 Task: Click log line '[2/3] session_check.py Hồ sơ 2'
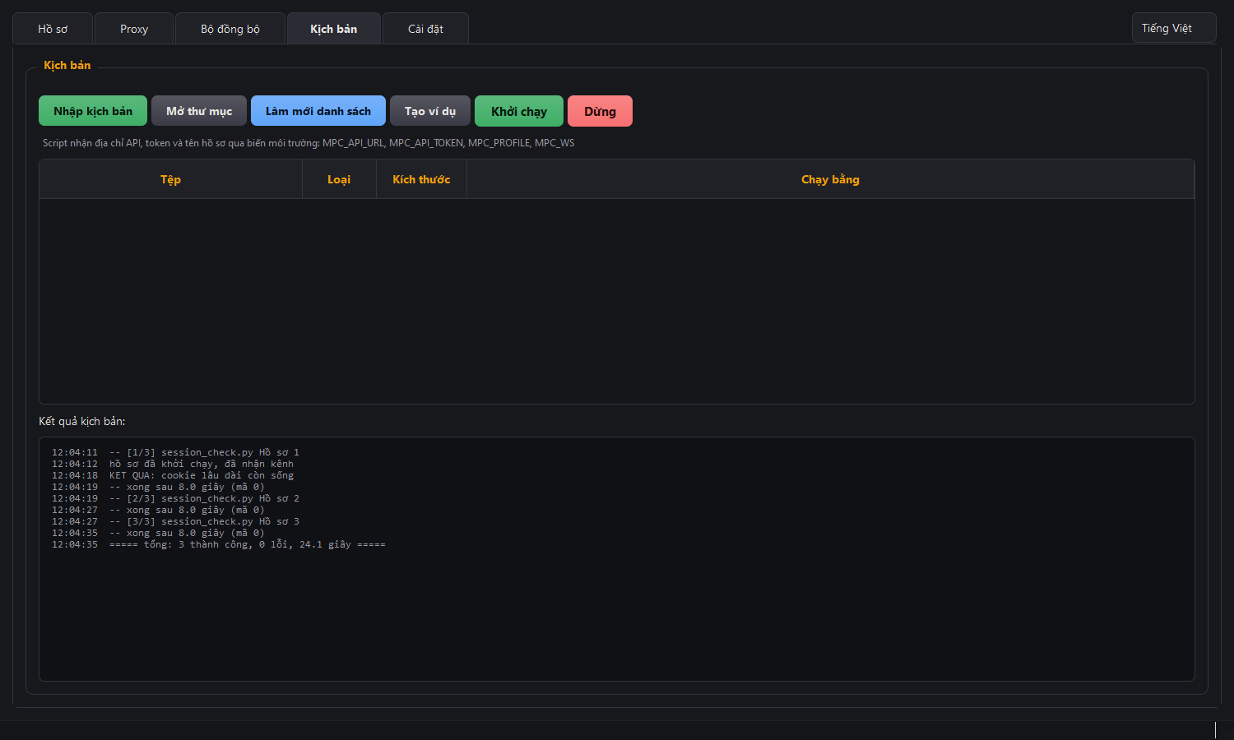click(x=175, y=498)
